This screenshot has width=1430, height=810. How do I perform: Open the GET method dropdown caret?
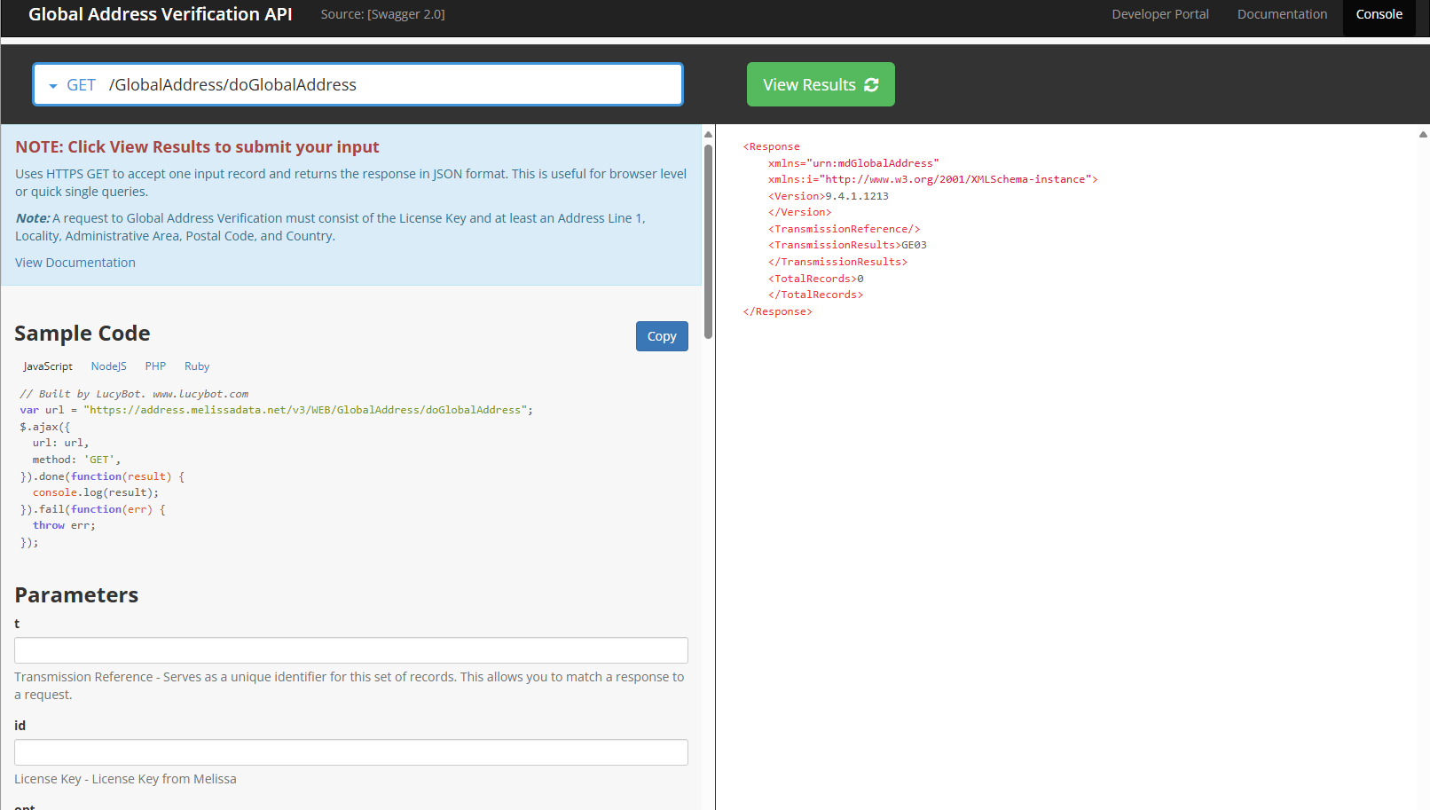53,86
